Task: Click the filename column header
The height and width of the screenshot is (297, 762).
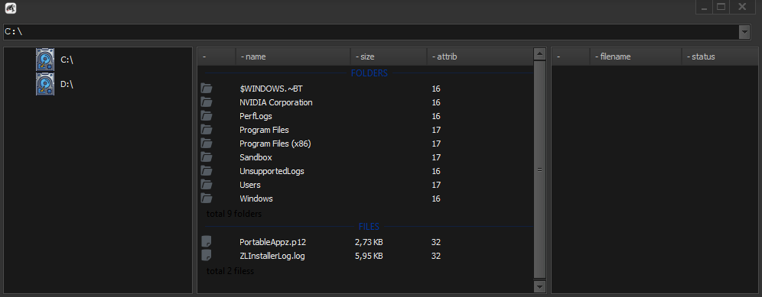Action: click(636, 56)
